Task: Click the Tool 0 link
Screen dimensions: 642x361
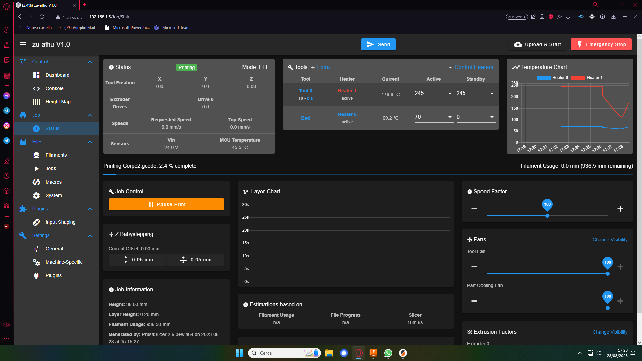Action: [305, 91]
